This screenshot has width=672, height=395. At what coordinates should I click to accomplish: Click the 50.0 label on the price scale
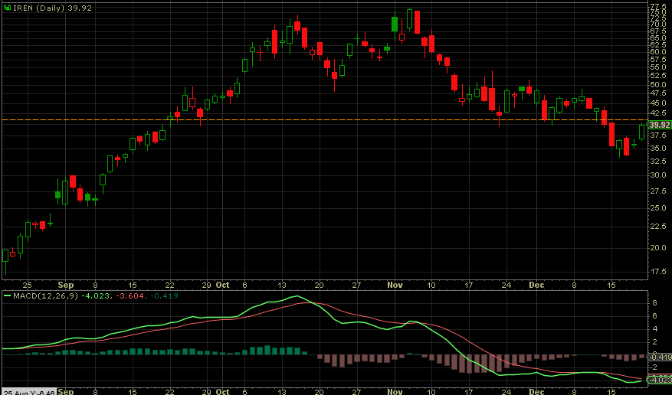658,84
